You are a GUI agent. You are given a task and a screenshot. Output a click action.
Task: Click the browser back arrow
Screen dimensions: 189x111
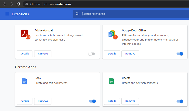pyautogui.click(x=5, y=4)
